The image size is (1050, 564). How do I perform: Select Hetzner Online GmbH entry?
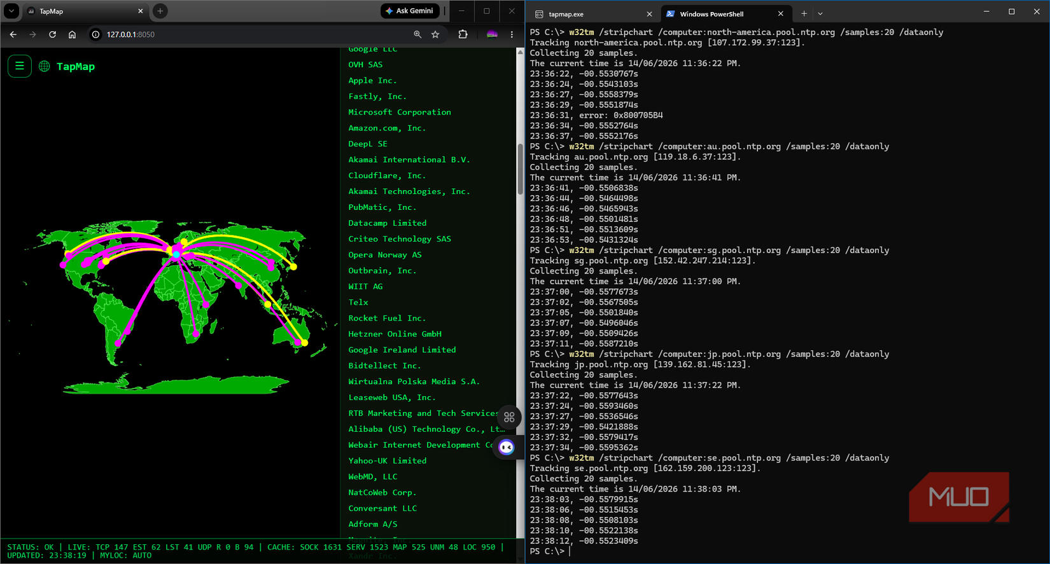395,334
